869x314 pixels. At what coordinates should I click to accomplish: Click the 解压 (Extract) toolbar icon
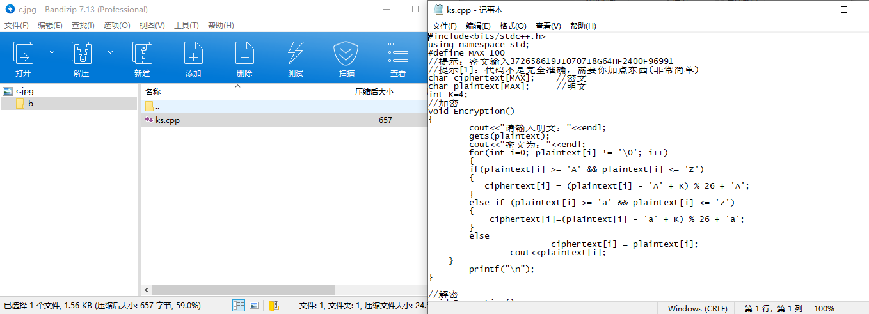tap(81, 53)
